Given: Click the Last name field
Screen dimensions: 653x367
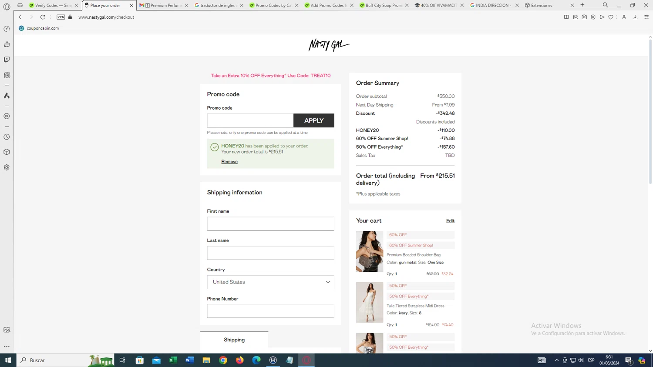Looking at the screenshot, I should [x=271, y=253].
